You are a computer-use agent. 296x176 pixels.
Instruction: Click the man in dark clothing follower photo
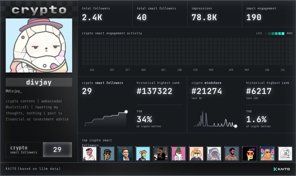(x=161, y=154)
